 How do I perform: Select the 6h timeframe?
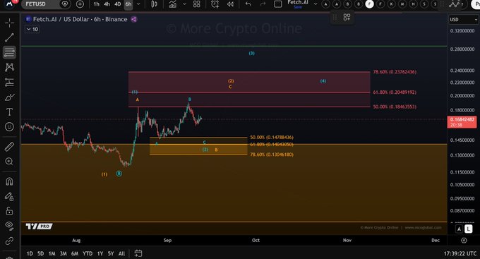point(128,4)
